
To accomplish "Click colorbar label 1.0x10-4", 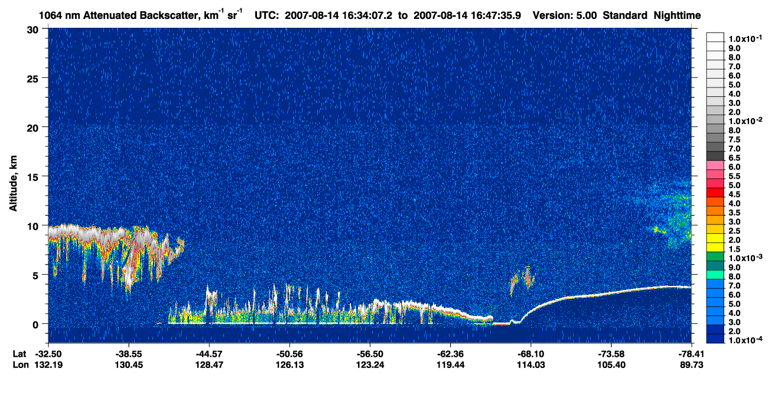I will pos(744,341).
